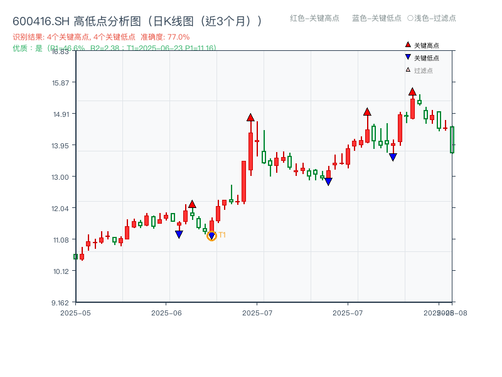Screen dimensions: 502x377
Task: Click the hollow triangle icon beside 过滤点 legend
Action: (x=409, y=68)
